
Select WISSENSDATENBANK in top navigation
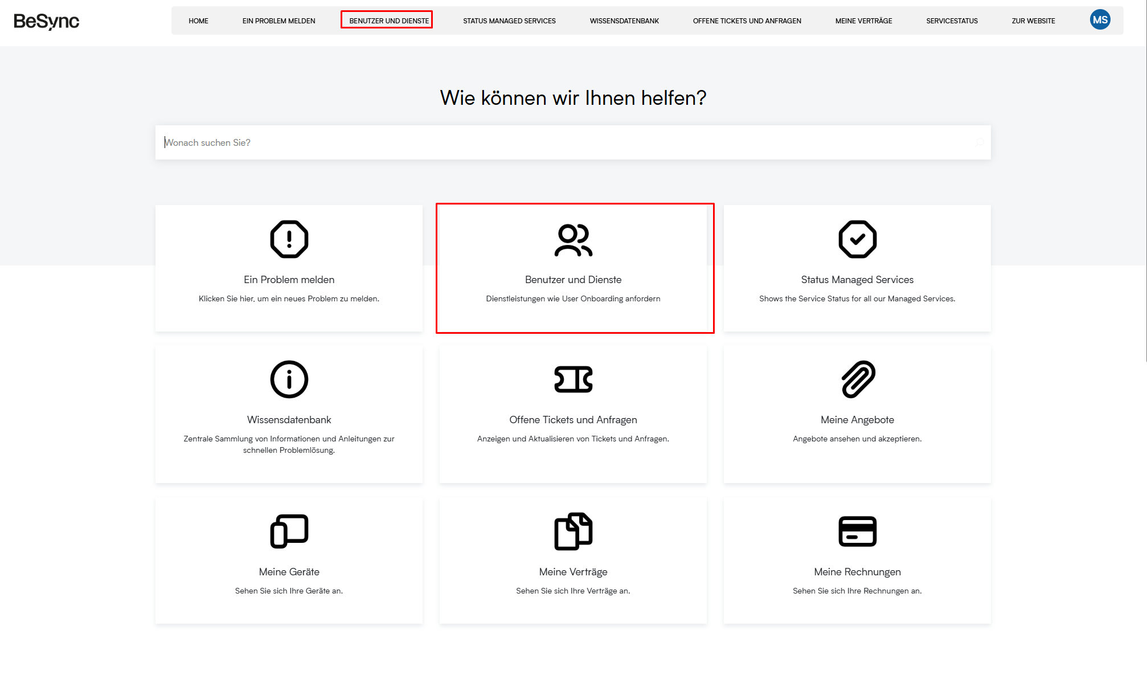(624, 21)
